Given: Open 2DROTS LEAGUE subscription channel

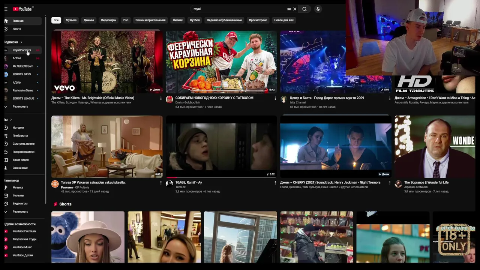Looking at the screenshot, I should coord(22,98).
